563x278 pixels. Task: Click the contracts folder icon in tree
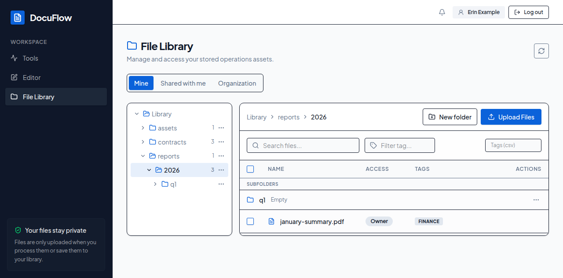click(x=153, y=142)
